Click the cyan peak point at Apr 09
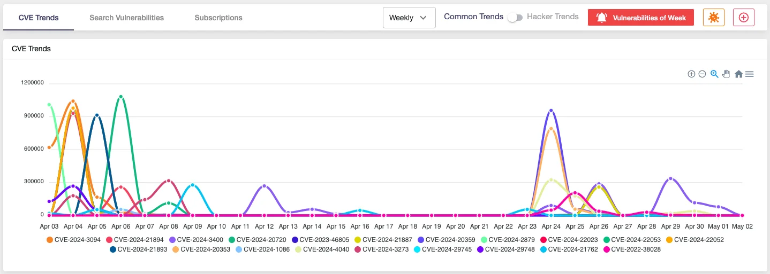 (x=193, y=185)
